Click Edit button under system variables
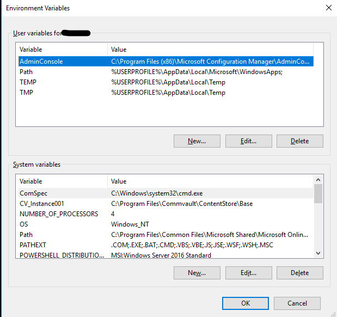Viewport: 337px width, 317px height. pyautogui.click(x=249, y=273)
